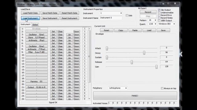Click the 'Signal OK' status text
Viewport: 197px width, 110px height.
click(53, 102)
